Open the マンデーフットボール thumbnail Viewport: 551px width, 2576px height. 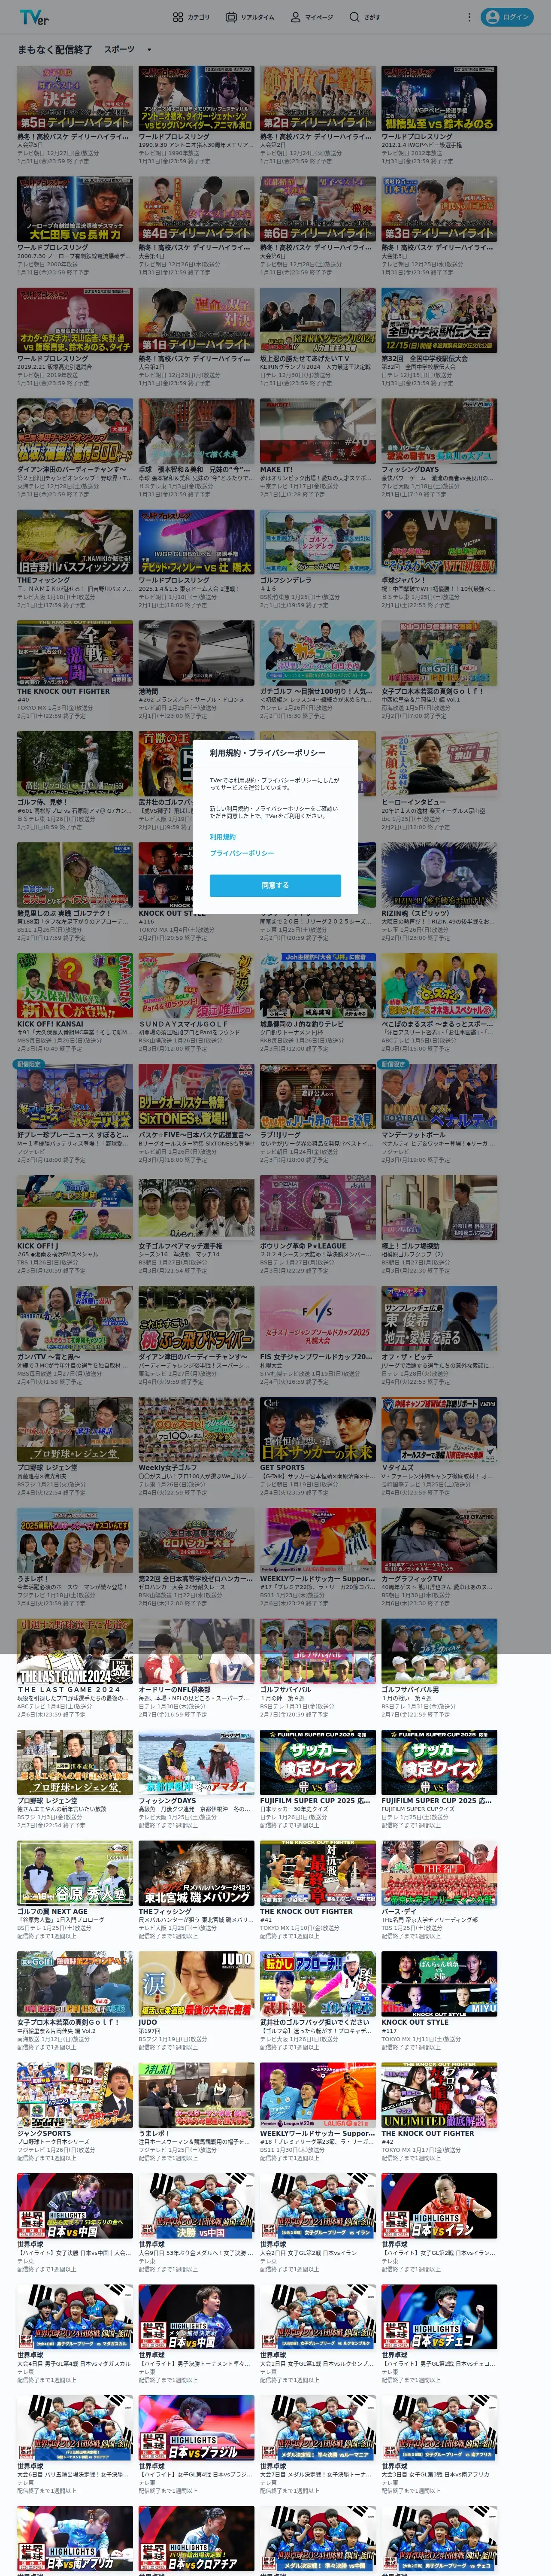439,1097
